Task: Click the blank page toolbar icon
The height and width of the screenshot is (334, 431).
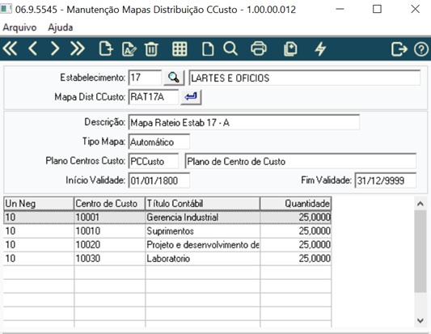Action: [208, 49]
